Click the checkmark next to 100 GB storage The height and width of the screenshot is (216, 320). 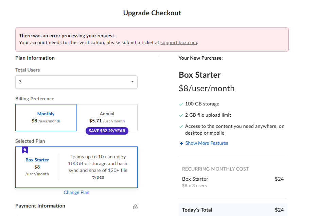click(181, 104)
